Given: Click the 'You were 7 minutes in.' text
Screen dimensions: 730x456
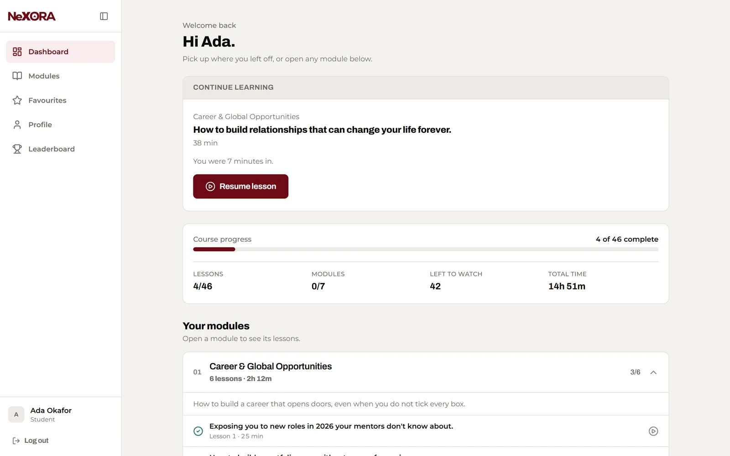Looking at the screenshot, I should pos(233,161).
